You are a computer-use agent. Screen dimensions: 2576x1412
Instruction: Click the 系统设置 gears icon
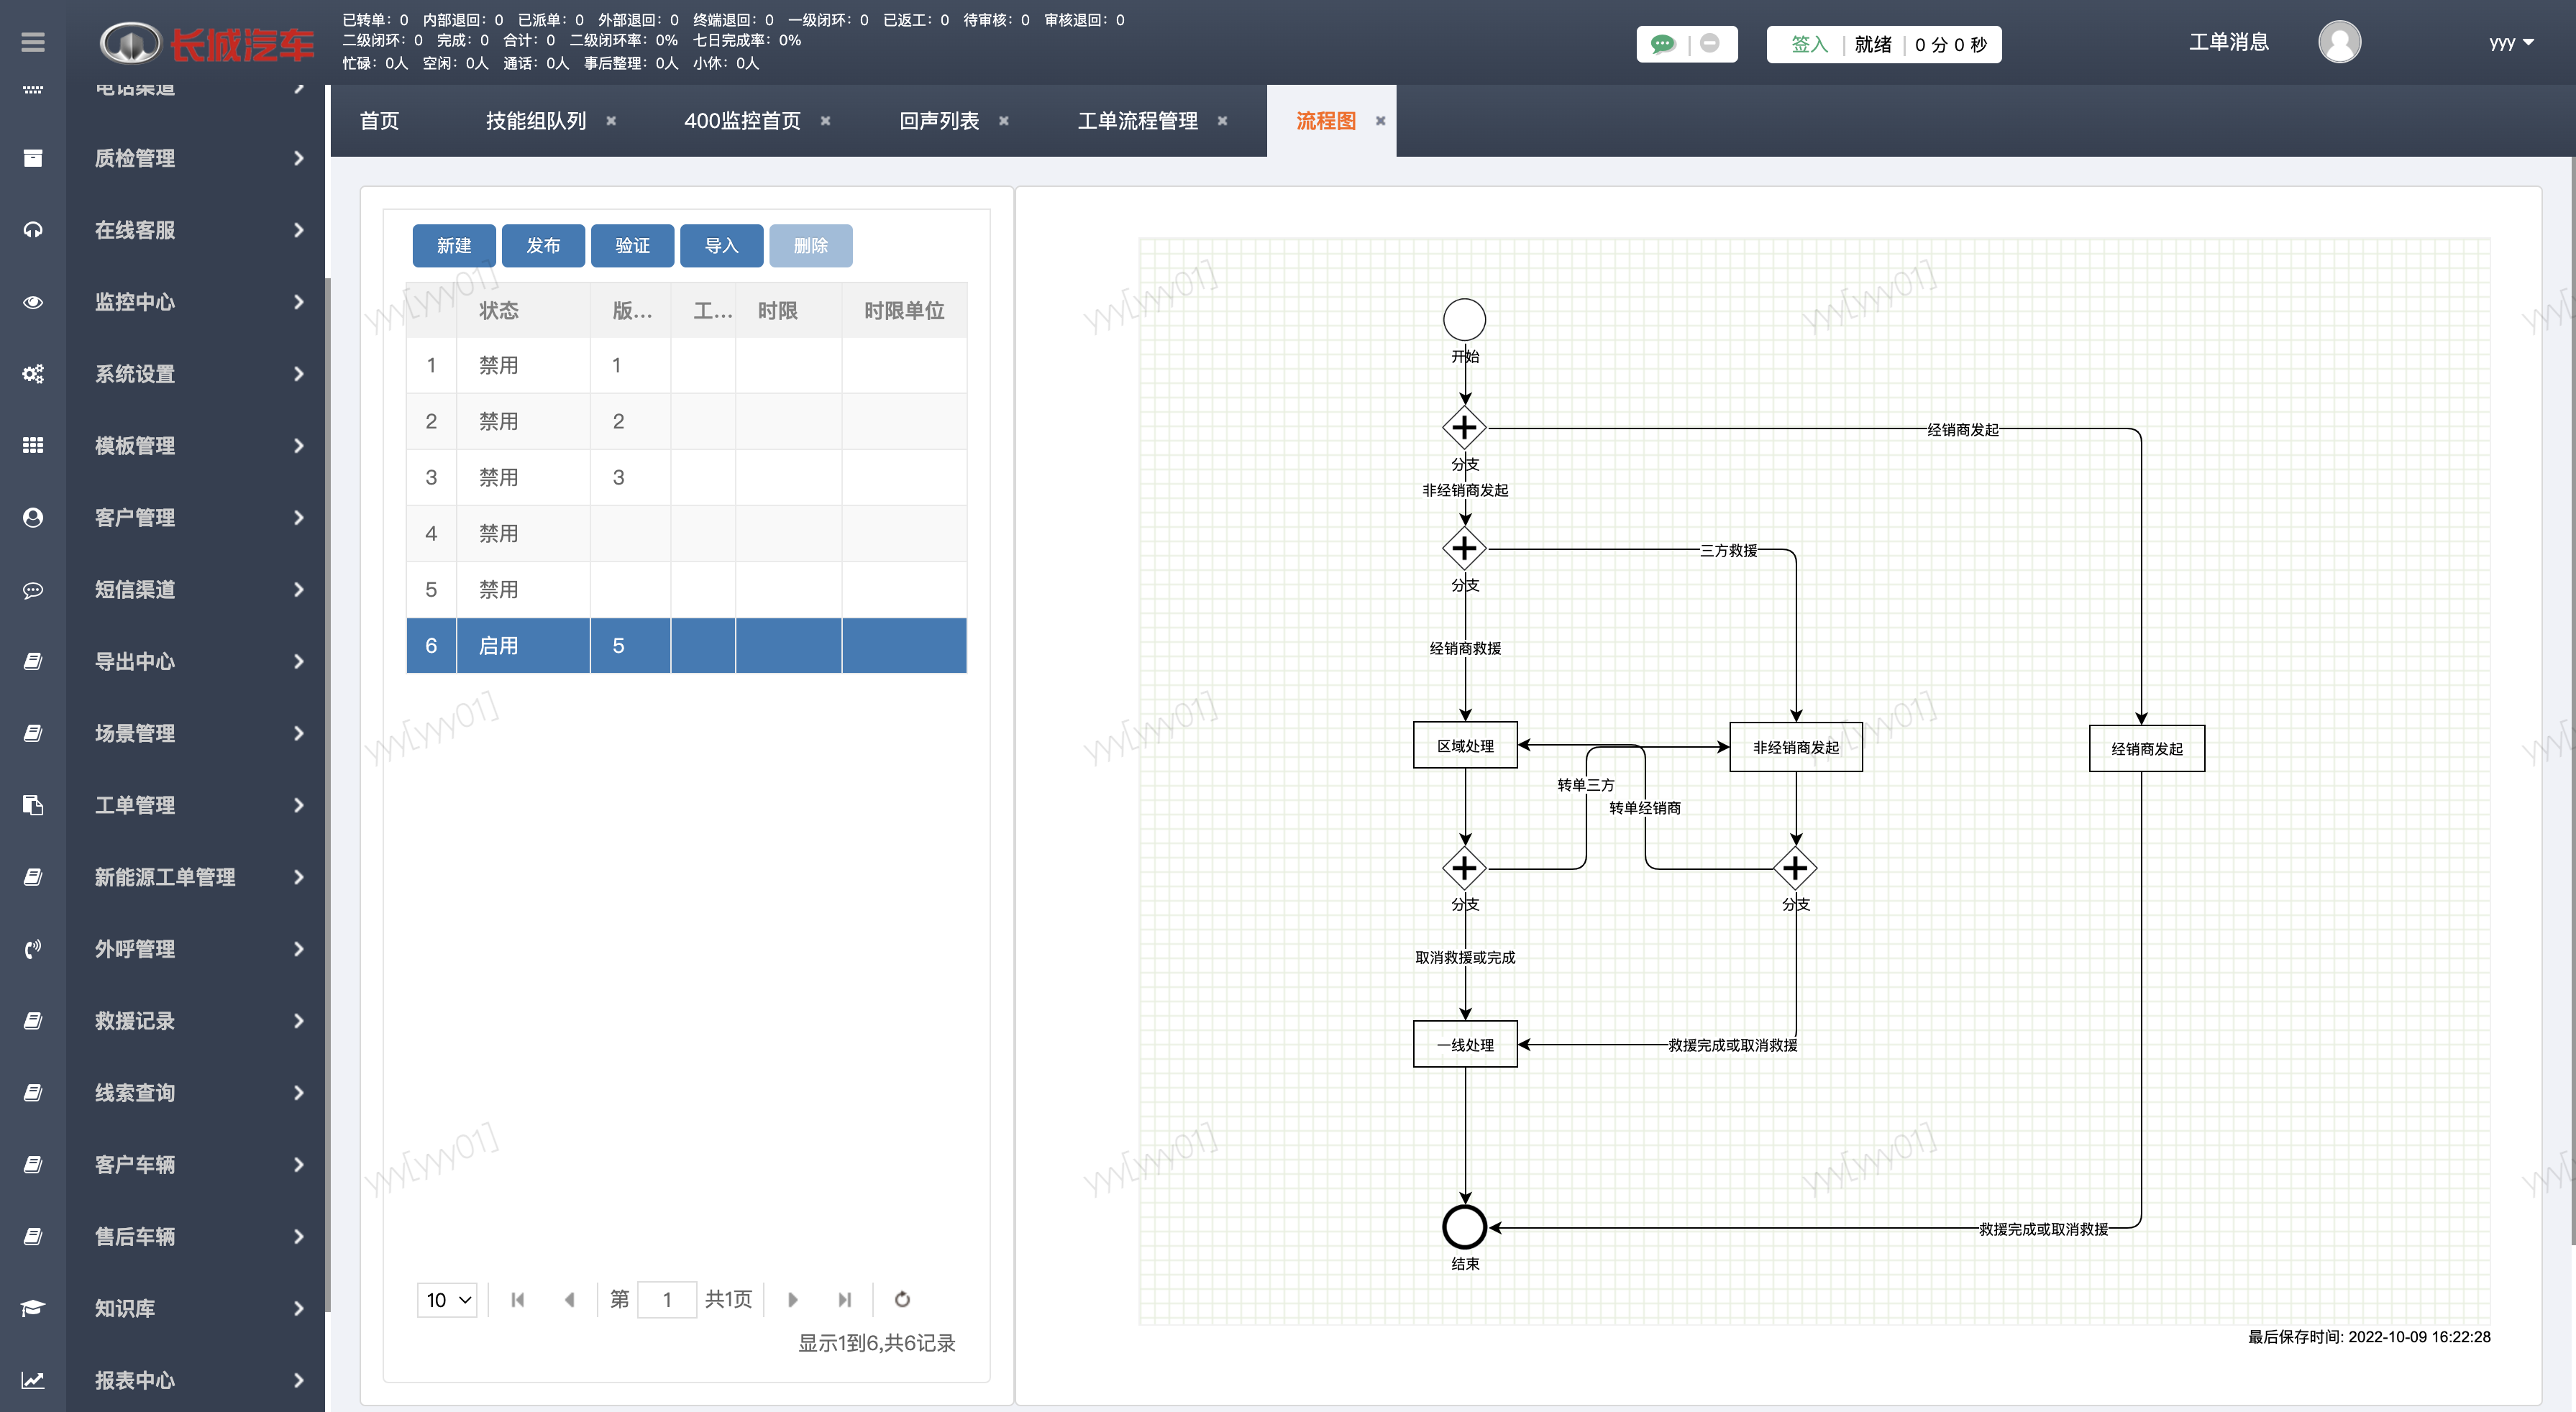coord(33,374)
